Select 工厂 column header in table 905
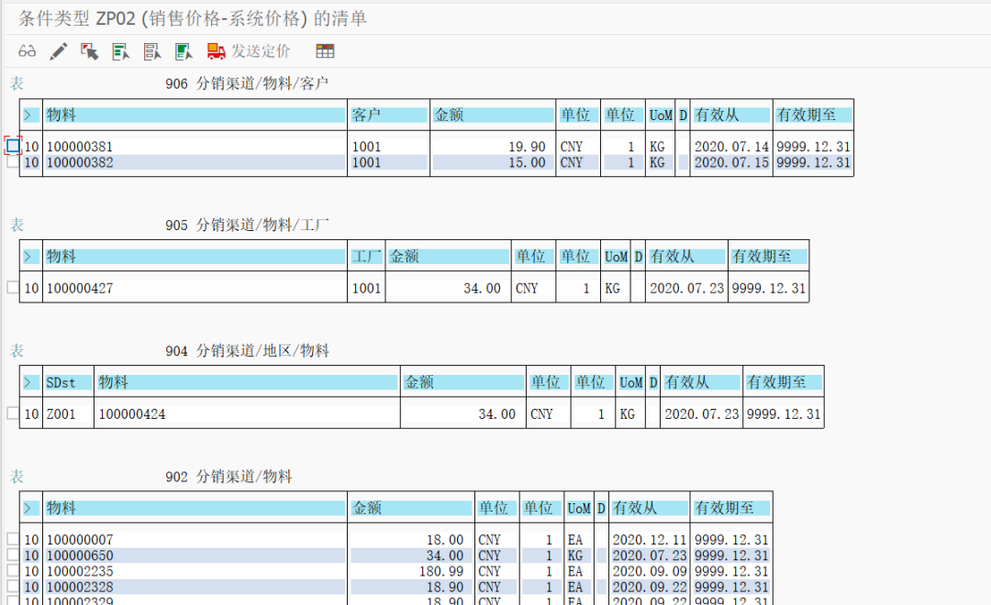The width and height of the screenshot is (991, 605). (366, 257)
